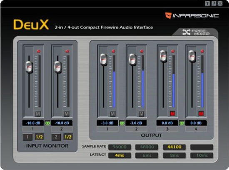Mute Output channel 2
The image size is (229, 170).
click(141, 114)
